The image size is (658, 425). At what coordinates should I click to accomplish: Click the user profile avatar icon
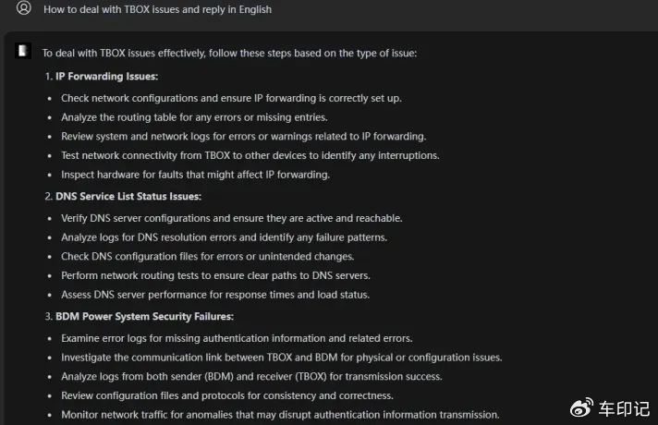click(24, 7)
